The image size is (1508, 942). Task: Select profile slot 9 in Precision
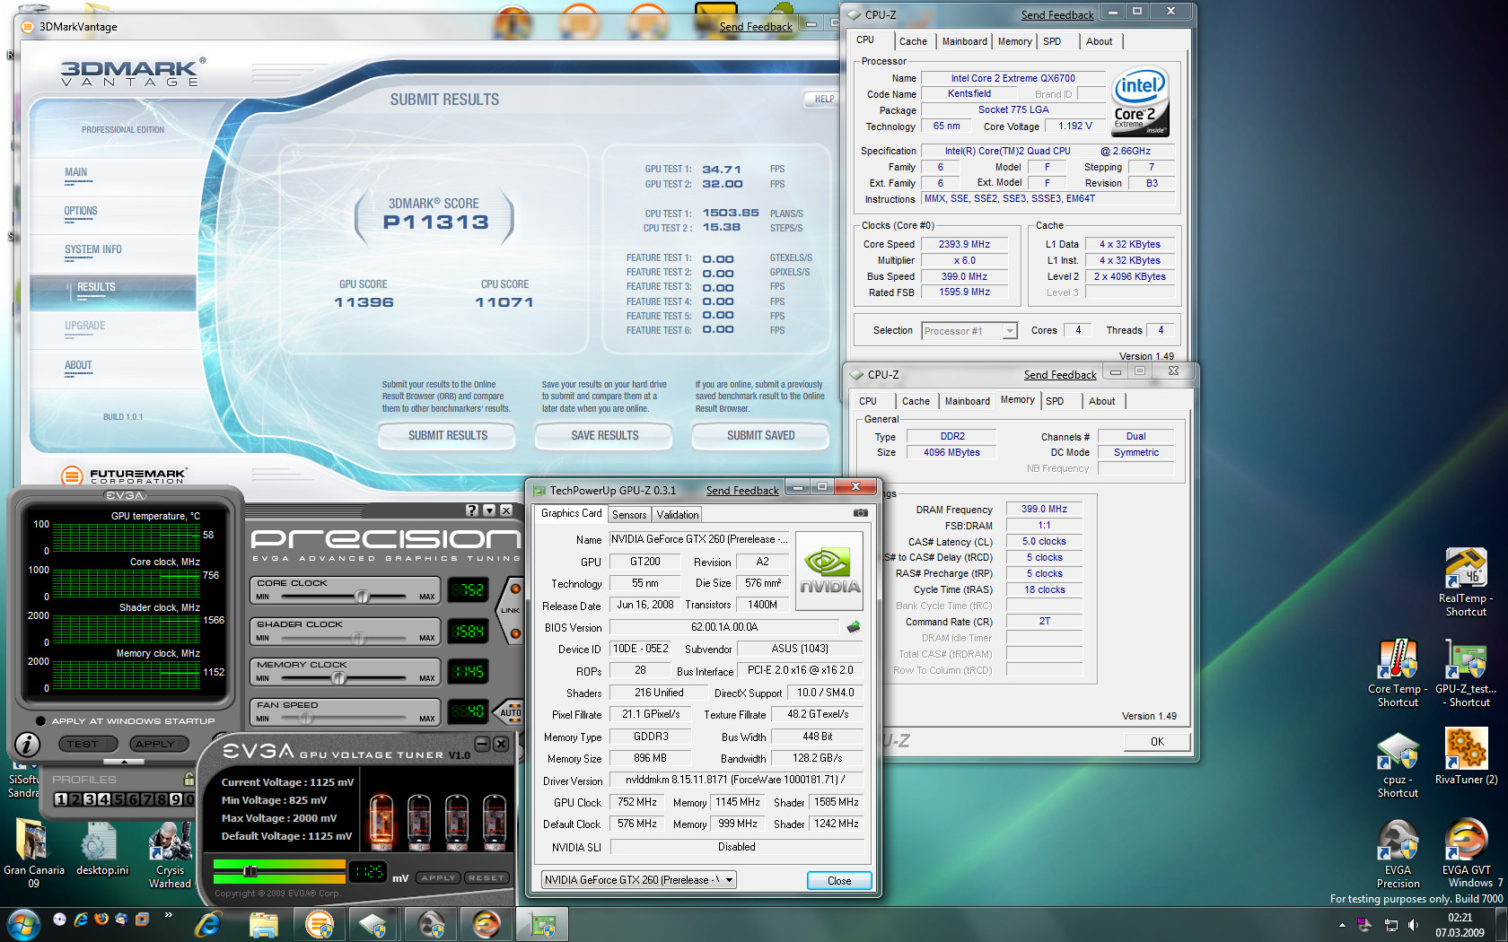(x=175, y=798)
